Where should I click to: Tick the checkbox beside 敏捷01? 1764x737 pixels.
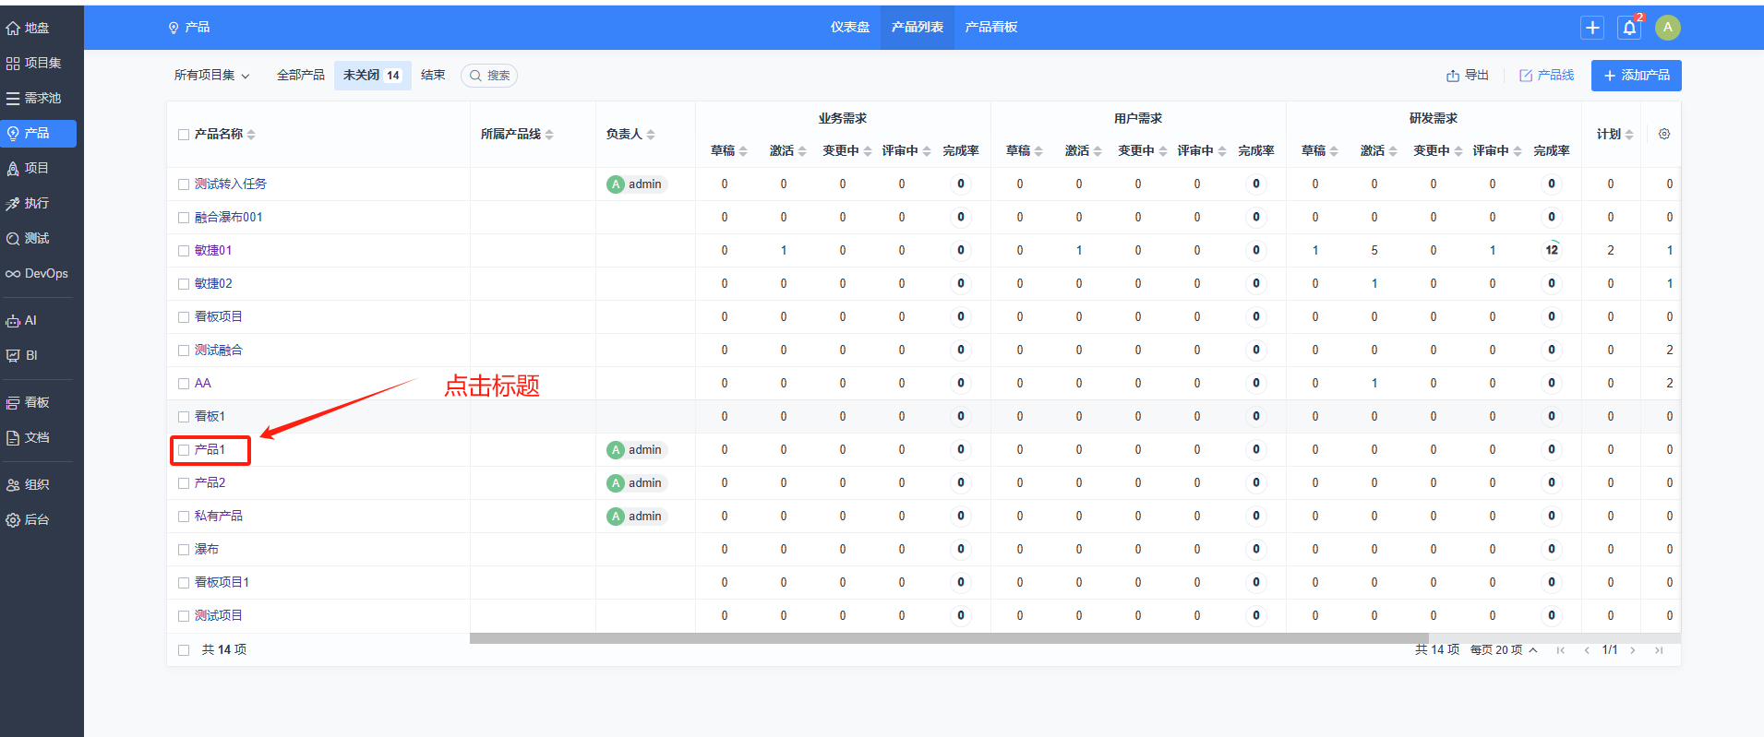click(184, 251)
